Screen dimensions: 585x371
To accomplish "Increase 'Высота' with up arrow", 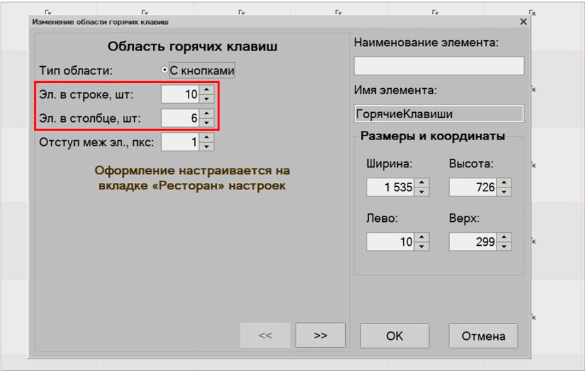I will click(x=504, y=182).
